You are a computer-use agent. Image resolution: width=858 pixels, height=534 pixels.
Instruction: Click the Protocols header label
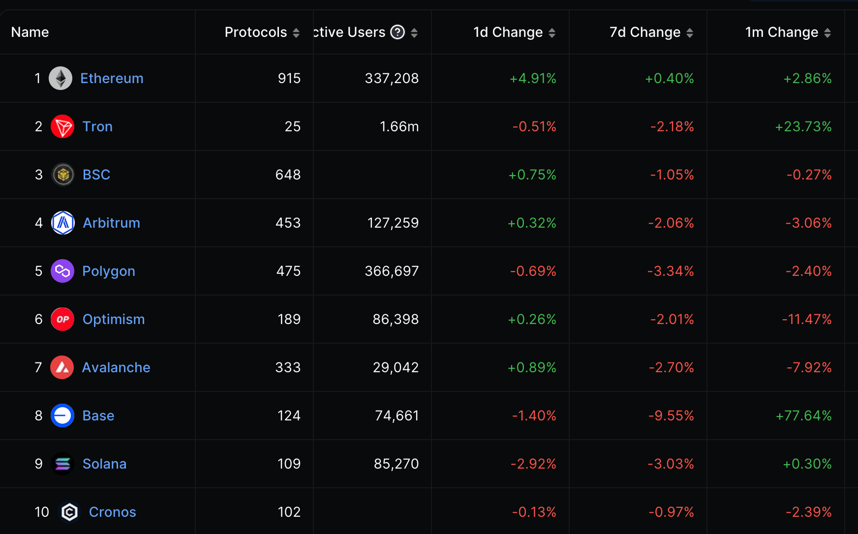256,32
